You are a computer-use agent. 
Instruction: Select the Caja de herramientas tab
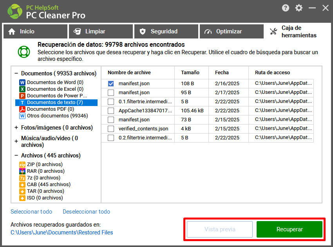[x=297, y=31]
